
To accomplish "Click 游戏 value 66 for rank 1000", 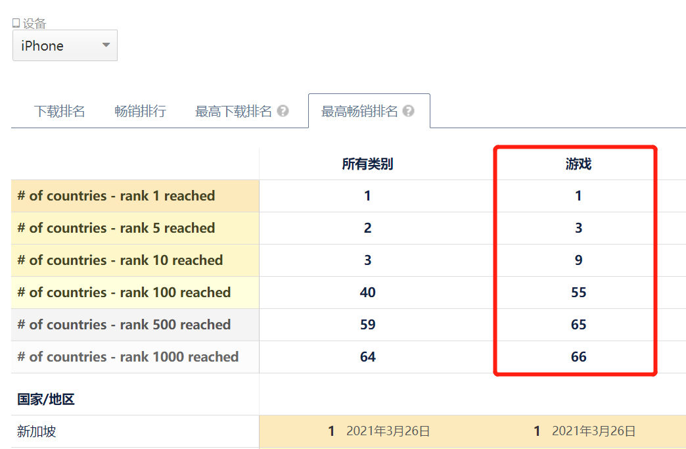I will (578, 357).
